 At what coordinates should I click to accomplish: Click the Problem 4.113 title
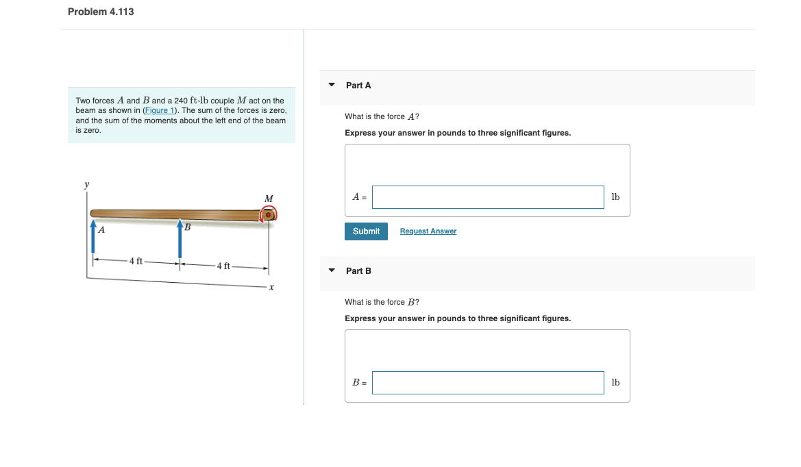(101, 12)
